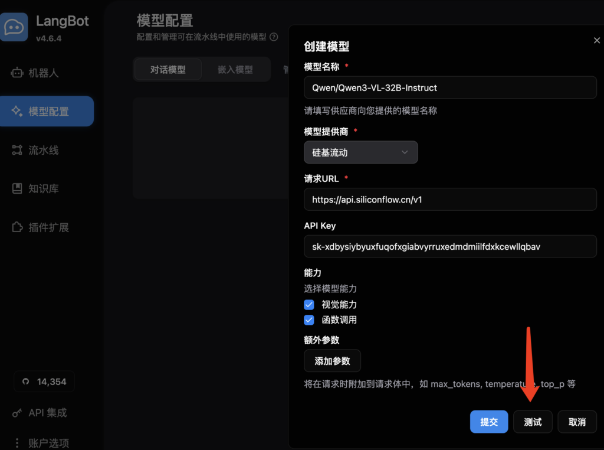The width and height of the screenshot is (604, 450).
Task: Submit the model with the 提交 button
Action: (488, 422)
